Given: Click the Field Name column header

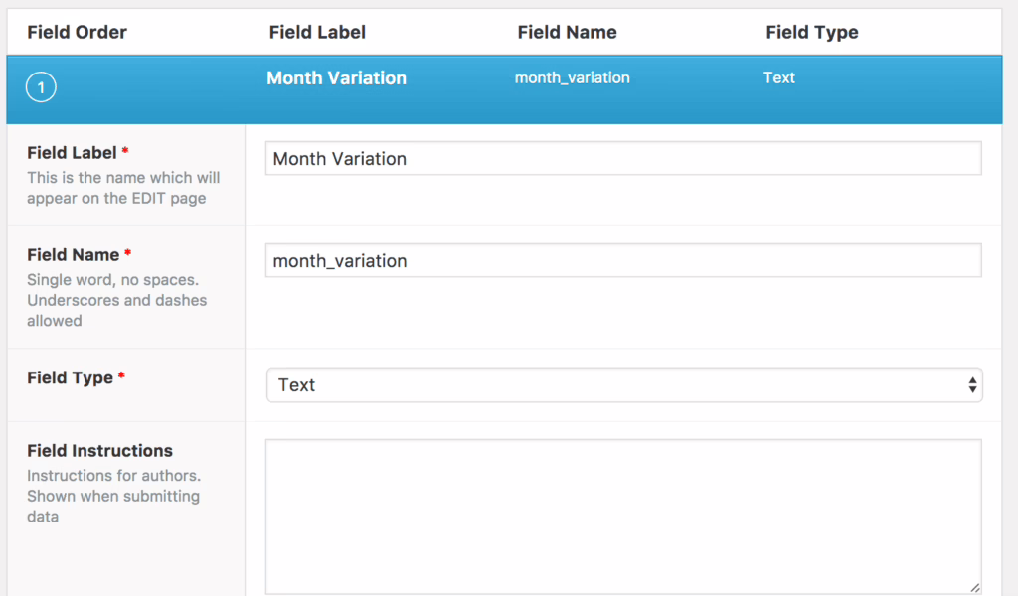Looking at the screenshot, I should (567, 32).
